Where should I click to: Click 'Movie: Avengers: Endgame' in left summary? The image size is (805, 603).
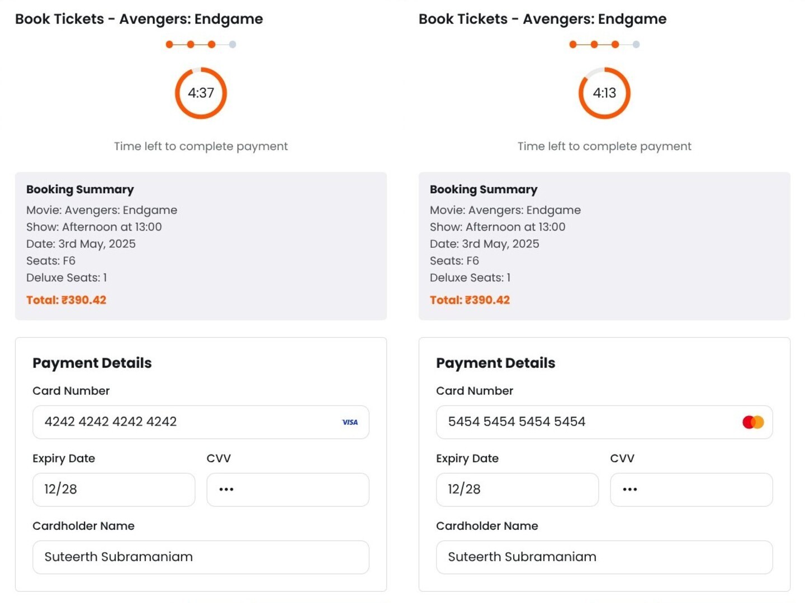click(102, 210)
